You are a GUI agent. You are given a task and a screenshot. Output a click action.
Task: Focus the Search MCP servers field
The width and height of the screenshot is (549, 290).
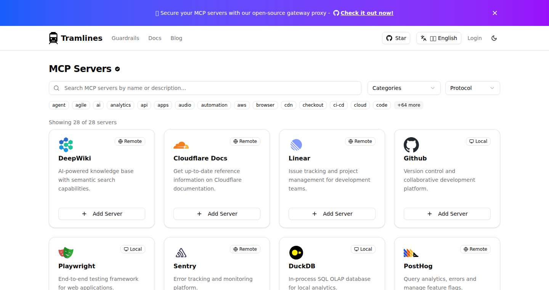[x=205, y=88]
